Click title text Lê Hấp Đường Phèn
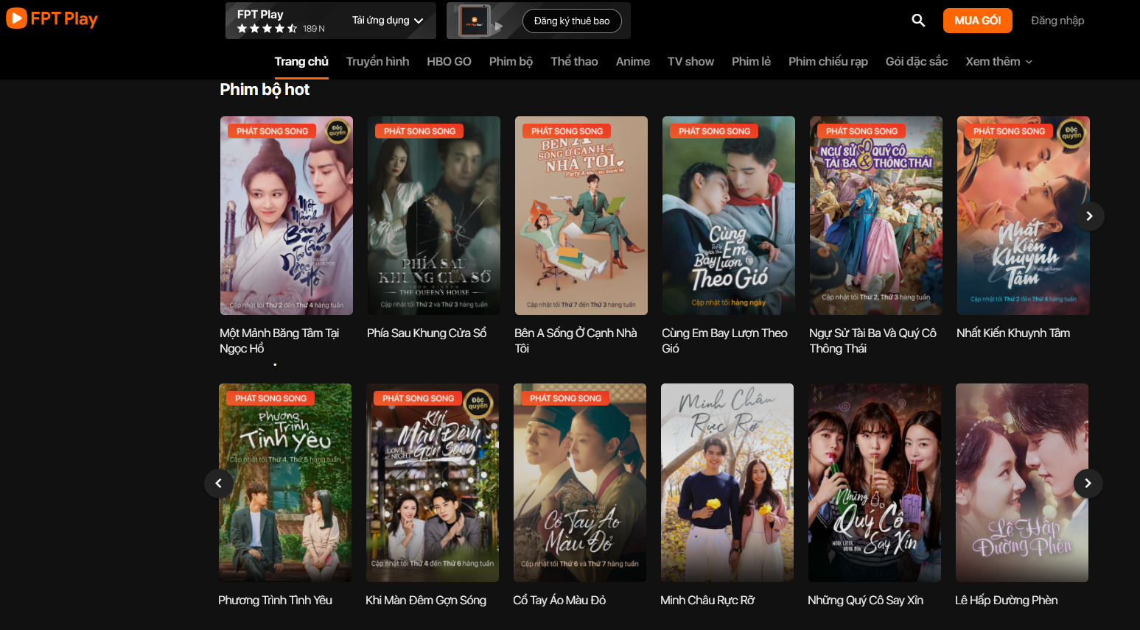This screenshot has width=1140, height=630. pos(1006,601)
